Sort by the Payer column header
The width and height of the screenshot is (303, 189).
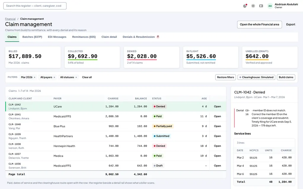coord(57,99)
